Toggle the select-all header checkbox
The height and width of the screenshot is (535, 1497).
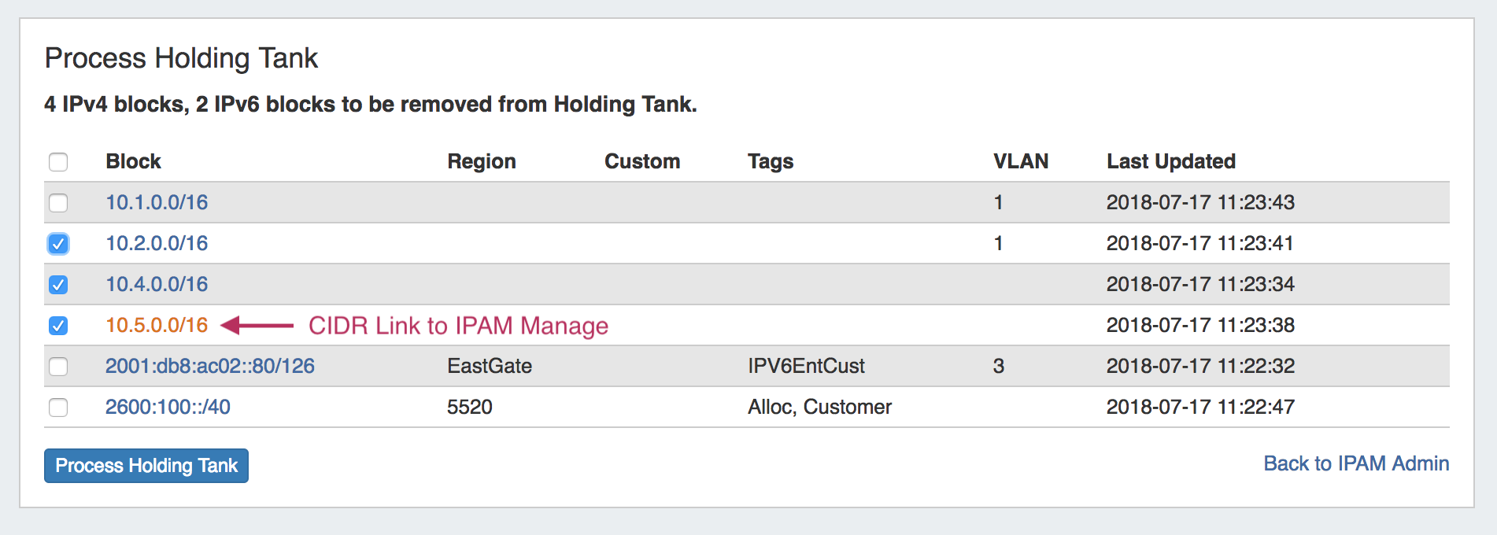coord(58,162)
